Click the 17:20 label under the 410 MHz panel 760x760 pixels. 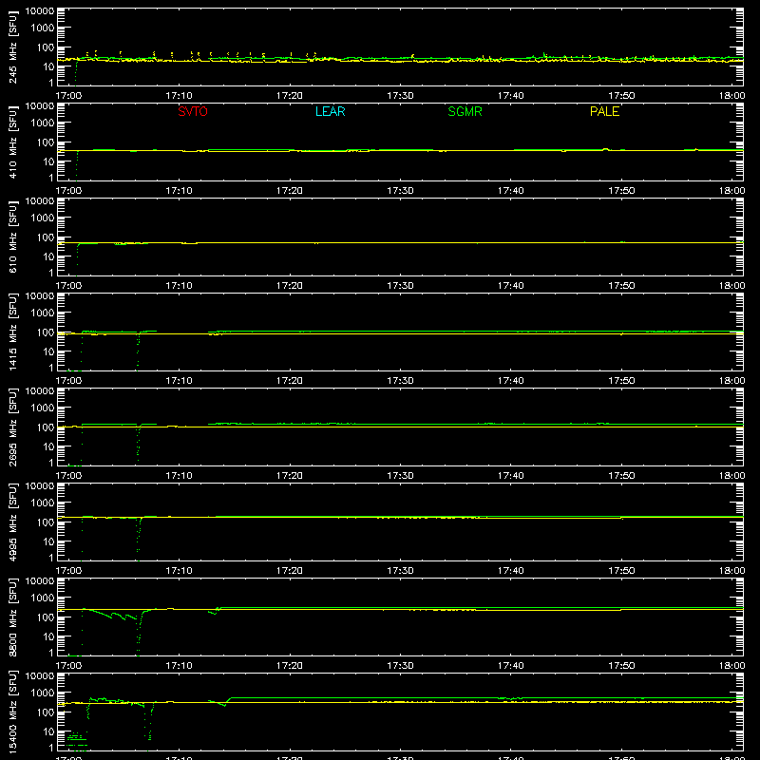coord(290,191)
